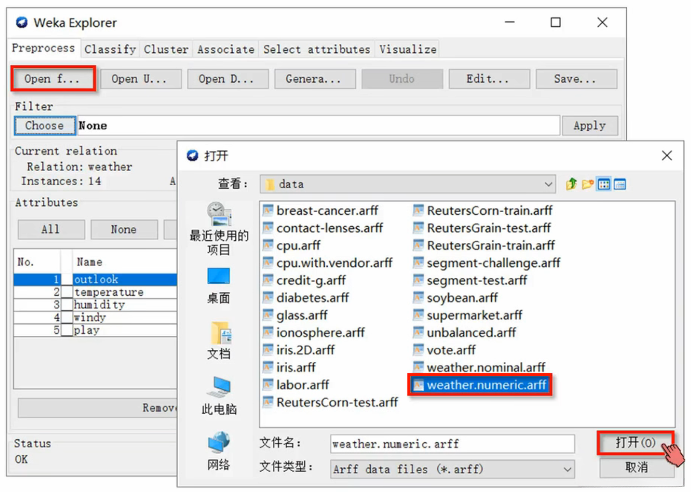This screenshot has width=691, height=492.
Task: Deselect attributes with the None button
Action: point(124,229)
